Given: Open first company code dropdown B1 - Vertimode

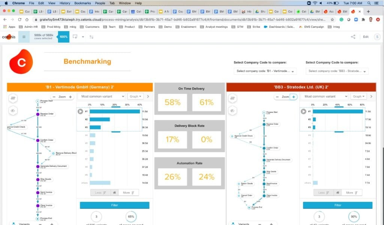Looking at the screenshot, I should [265, 71].
